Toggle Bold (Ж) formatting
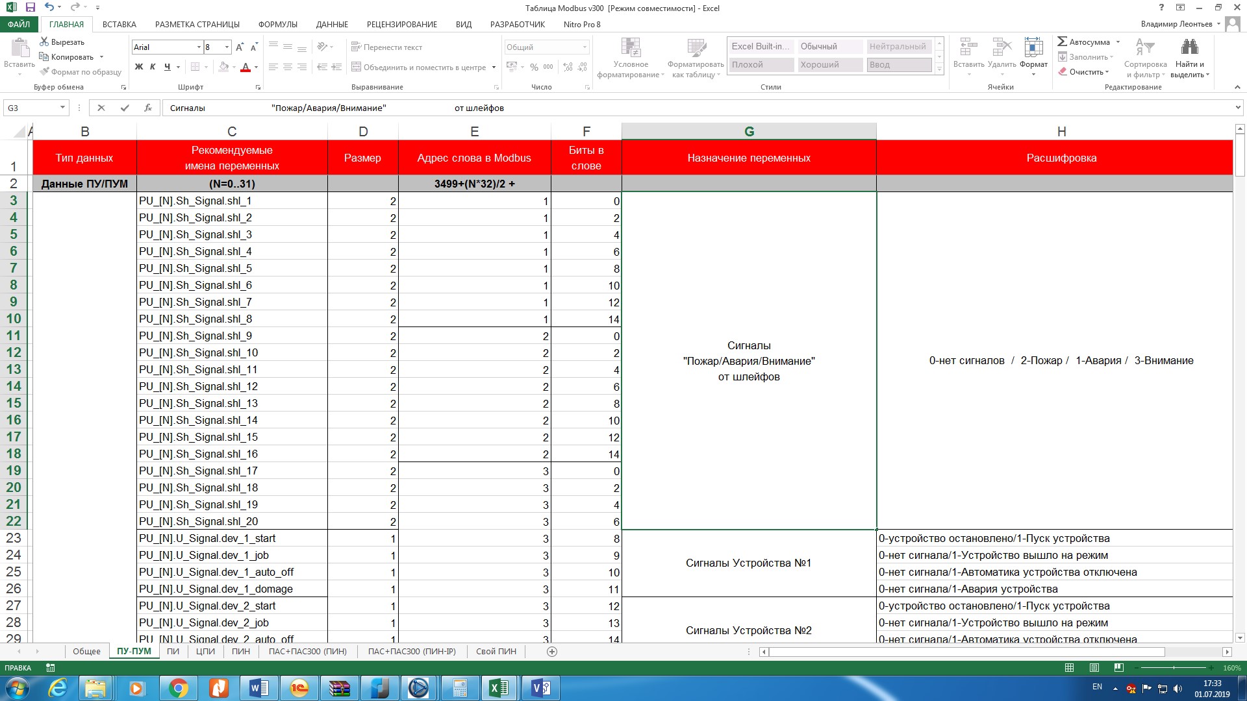Screen dimensions: 1247x701 139,67
